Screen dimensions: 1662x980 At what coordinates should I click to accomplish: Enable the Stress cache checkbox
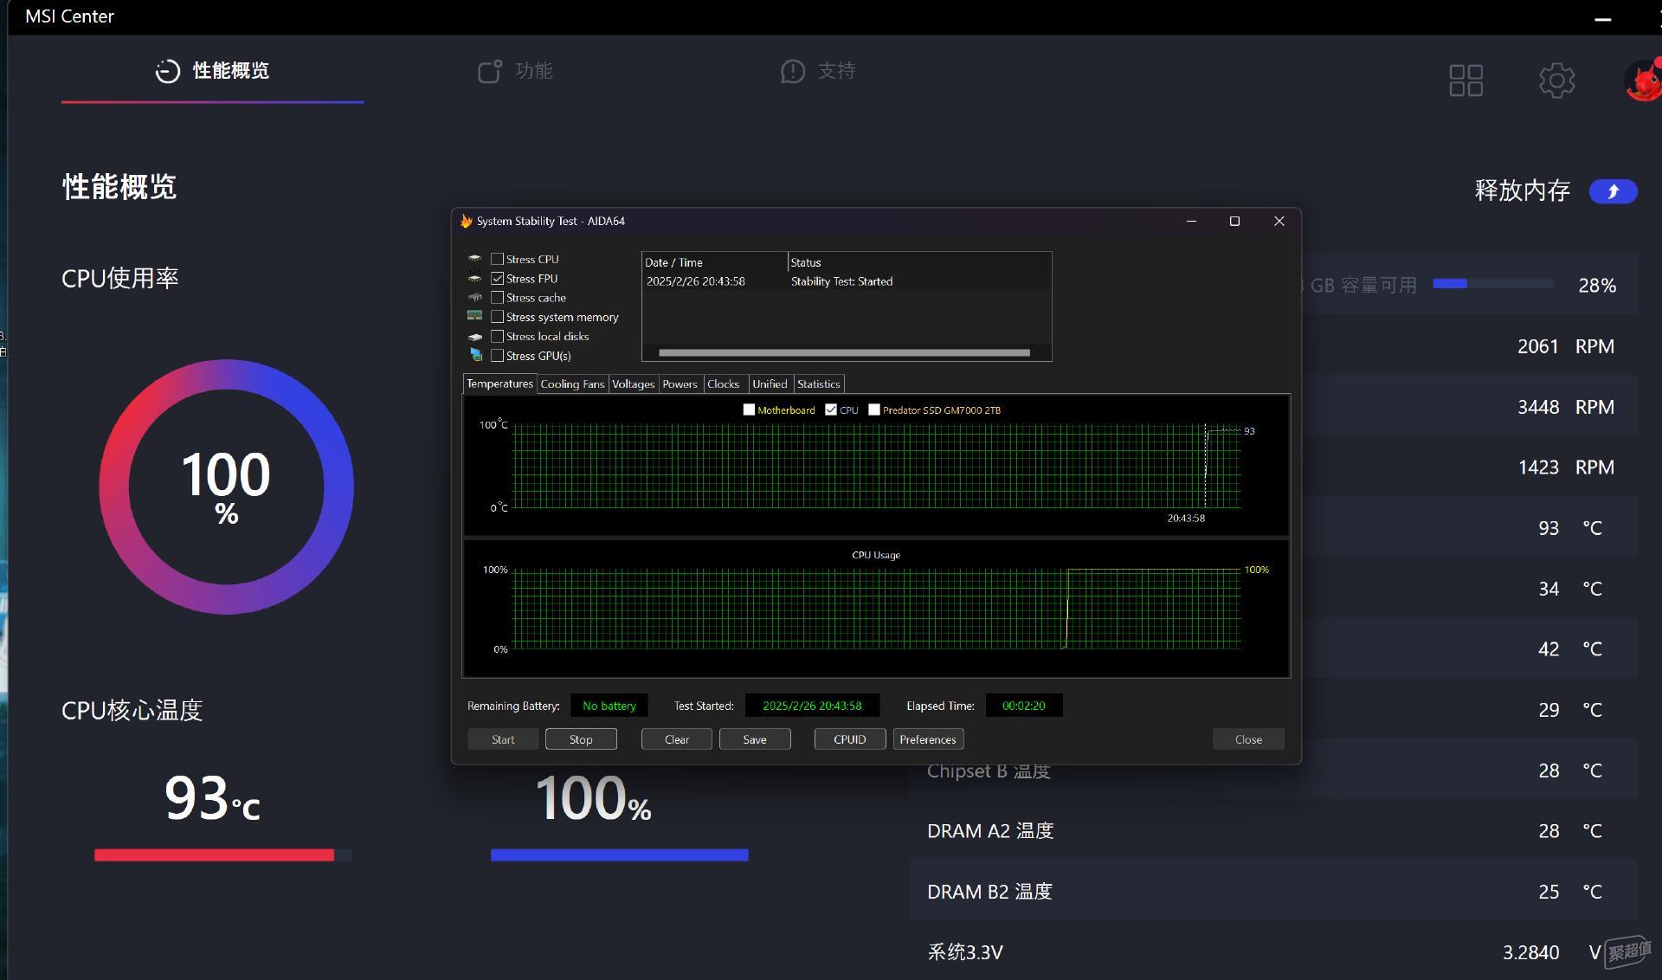[x=497, y=297]
